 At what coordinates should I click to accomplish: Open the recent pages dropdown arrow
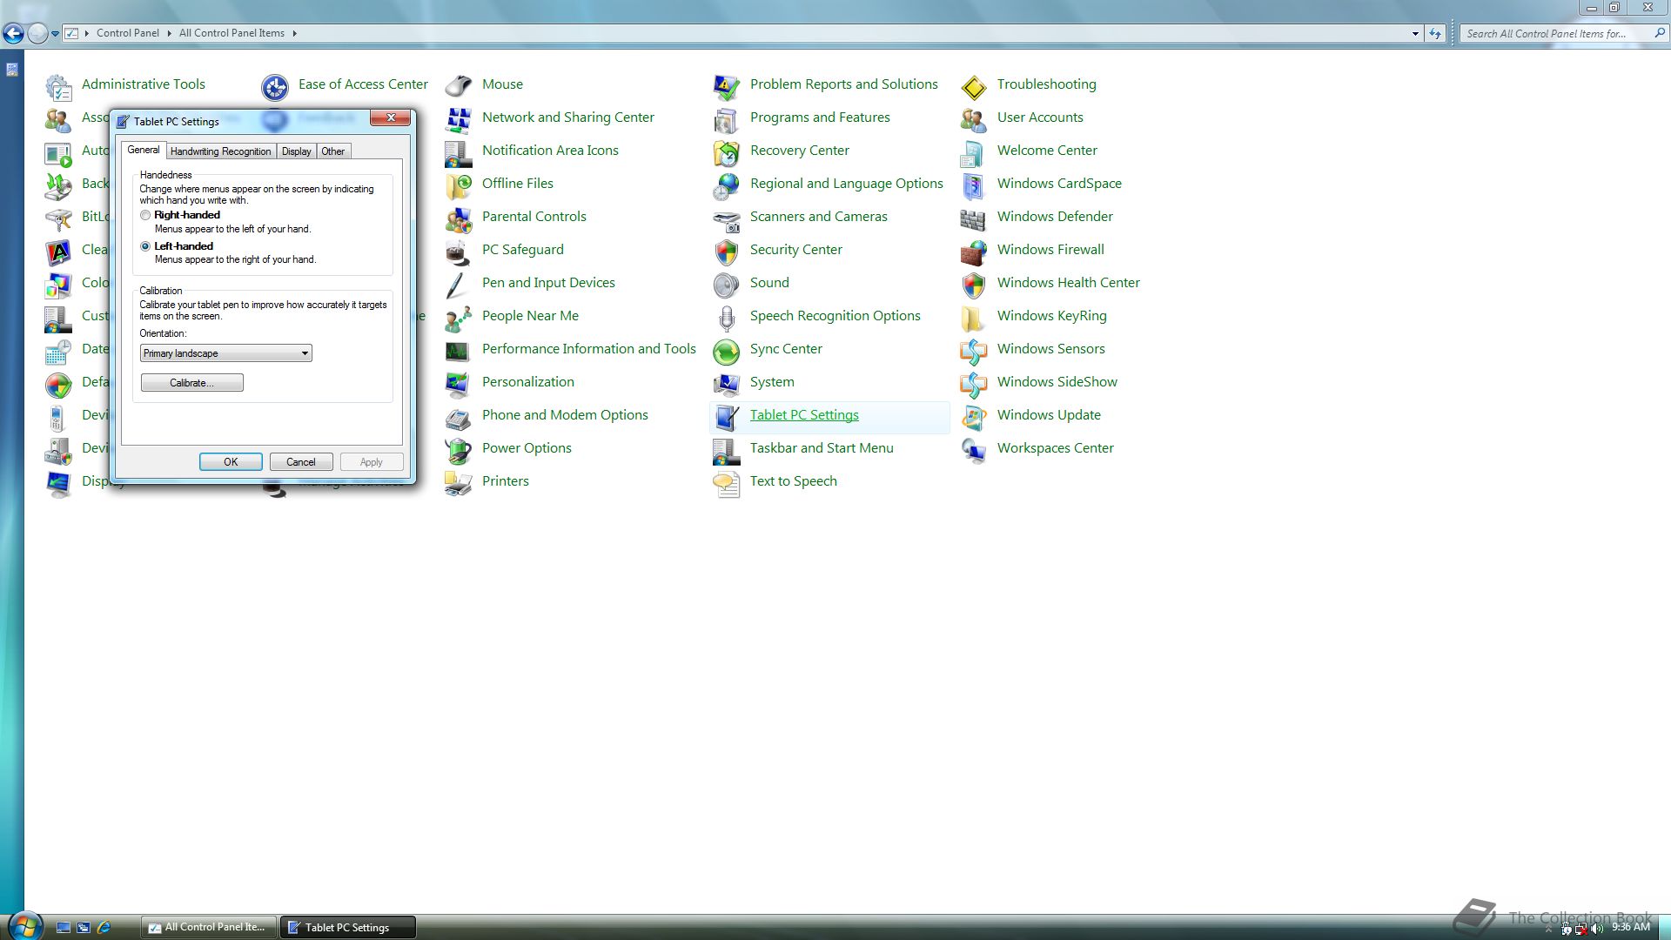[55, 33]
